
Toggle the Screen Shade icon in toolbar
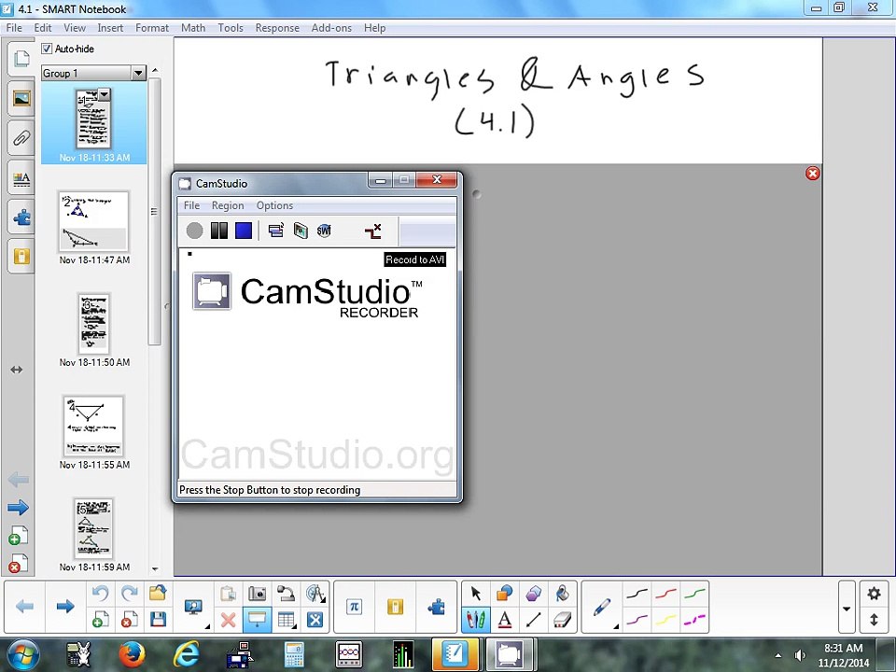[258, 620]
